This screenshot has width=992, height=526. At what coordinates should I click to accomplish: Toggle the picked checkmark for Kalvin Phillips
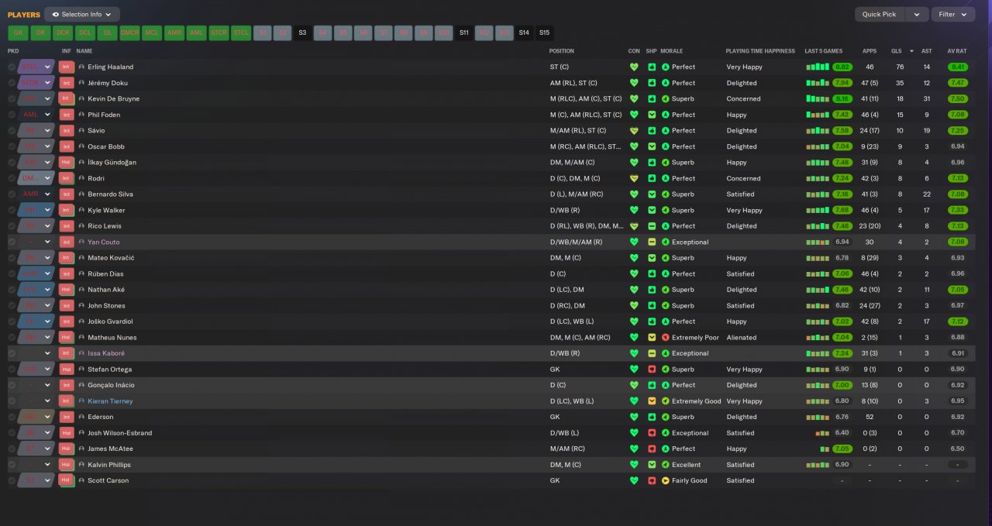[12, 465]
